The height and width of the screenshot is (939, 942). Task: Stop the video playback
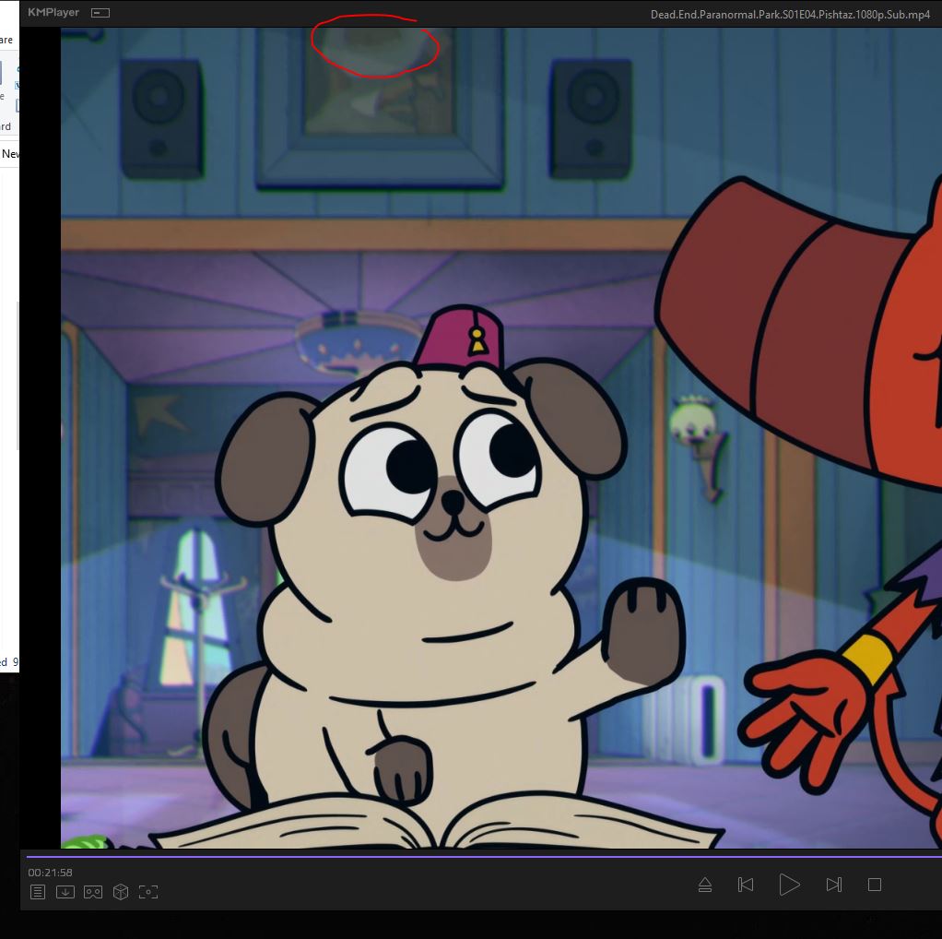point(875,885)
